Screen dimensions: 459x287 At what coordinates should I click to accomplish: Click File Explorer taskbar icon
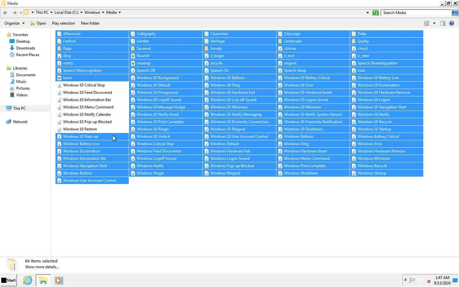(x=43, y=280)
